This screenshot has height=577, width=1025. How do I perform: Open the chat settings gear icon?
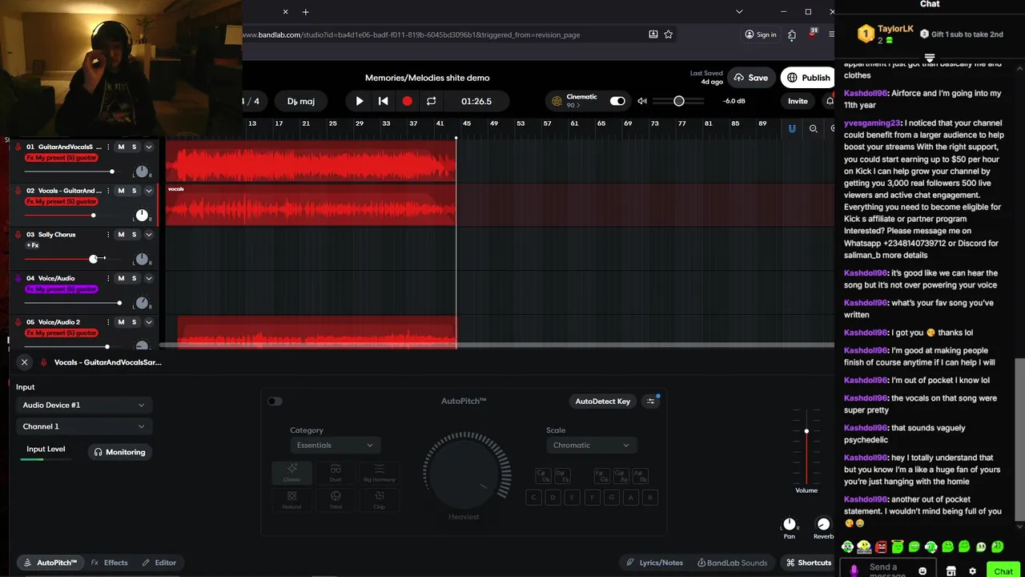(x=972, y=571)
